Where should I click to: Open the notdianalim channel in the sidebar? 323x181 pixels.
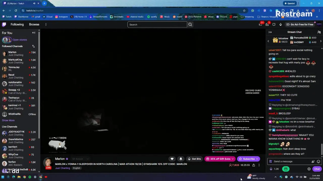19,84
